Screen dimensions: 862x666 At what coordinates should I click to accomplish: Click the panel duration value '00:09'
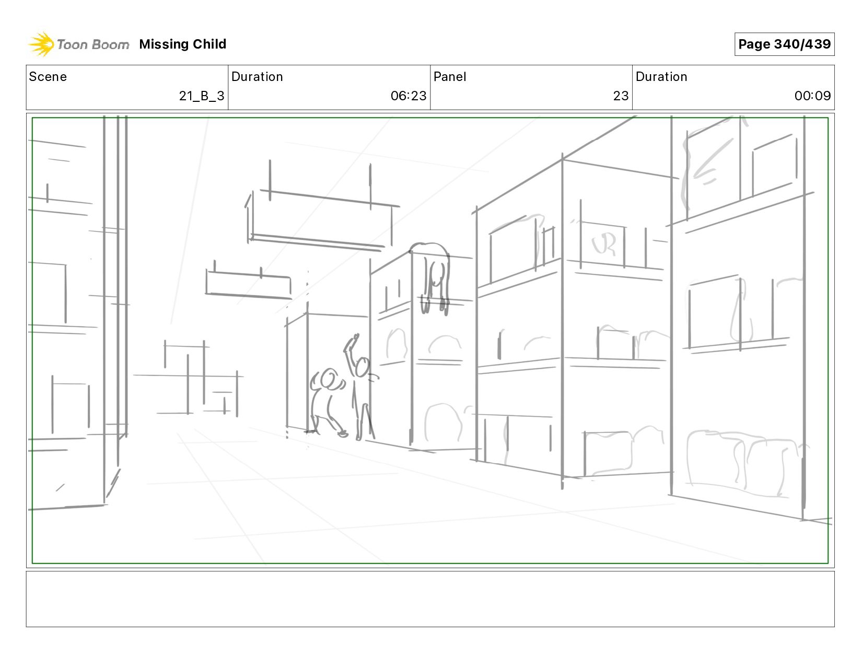(x=812, y=96)
